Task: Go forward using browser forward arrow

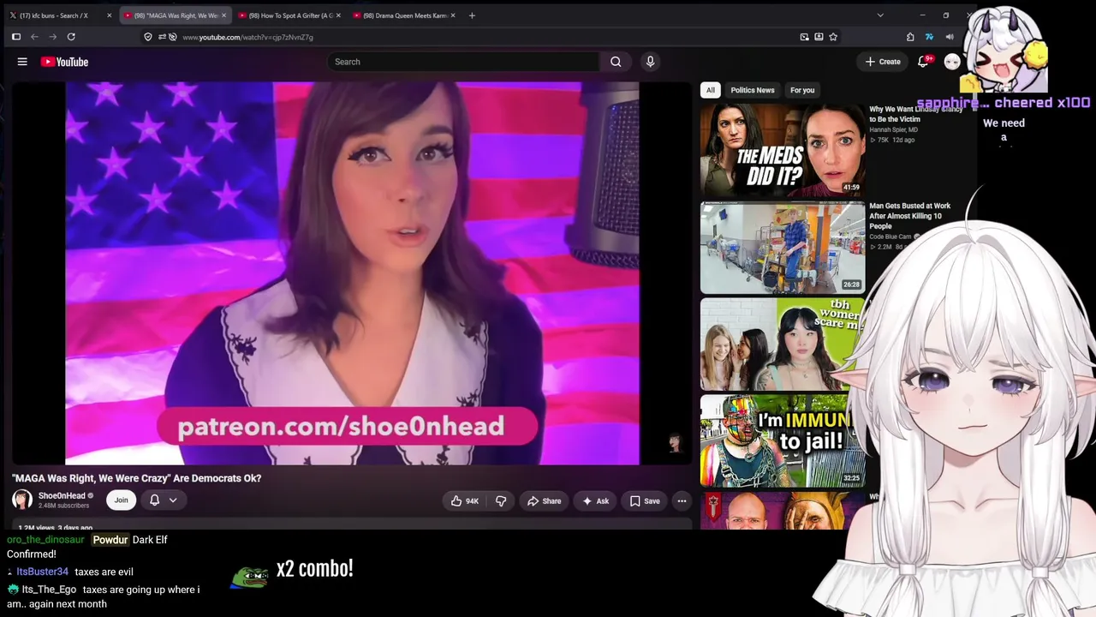Action: click(52, 37)
